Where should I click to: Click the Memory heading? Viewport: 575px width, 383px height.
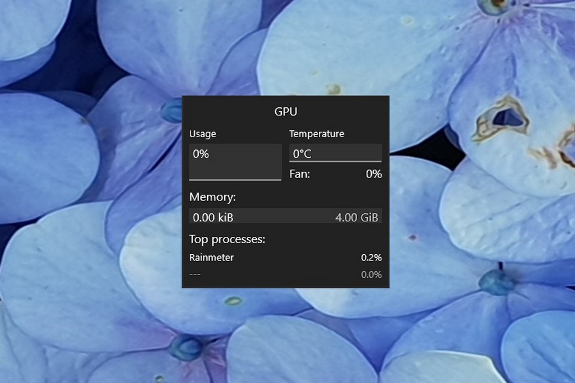[212, 197]
